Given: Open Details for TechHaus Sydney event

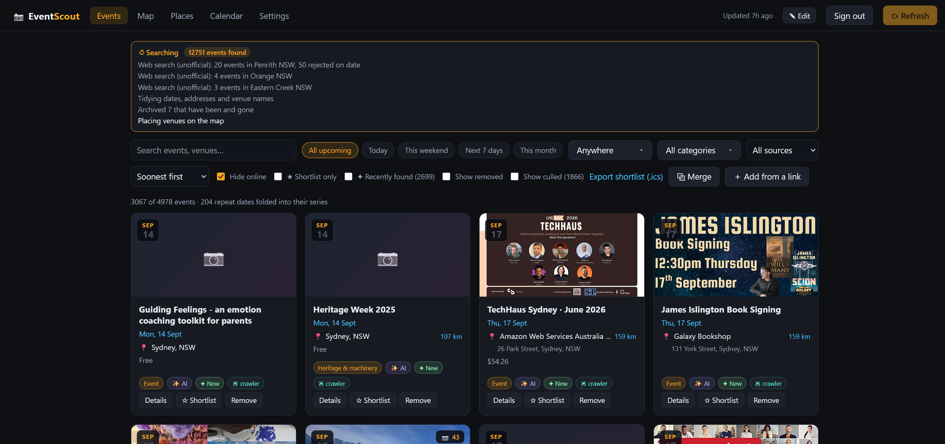Looking at the screenshot, I should point(504,400).
